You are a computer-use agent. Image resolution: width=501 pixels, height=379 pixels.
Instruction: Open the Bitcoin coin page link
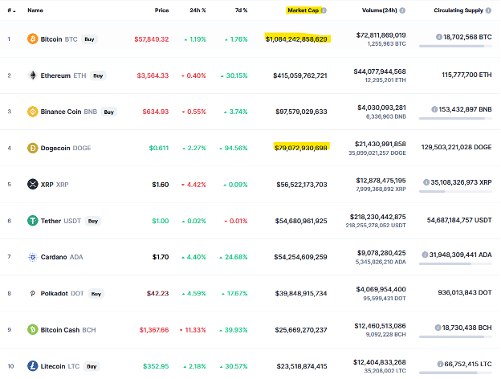point(51,39)
